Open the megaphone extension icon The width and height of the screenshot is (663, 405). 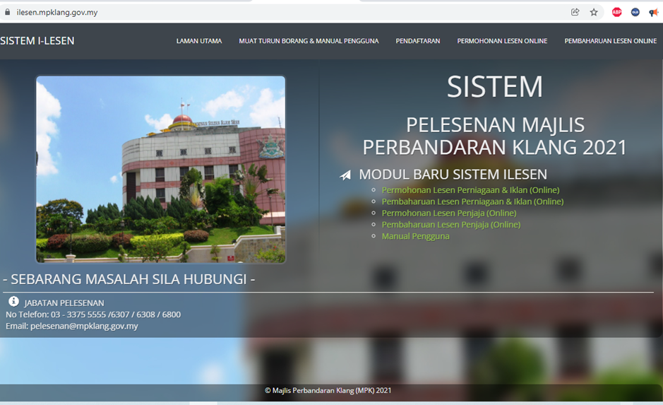653,12
